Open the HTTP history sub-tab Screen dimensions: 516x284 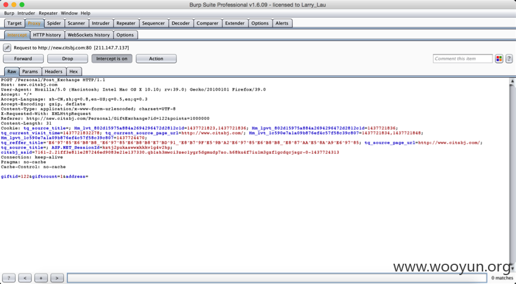47,35
